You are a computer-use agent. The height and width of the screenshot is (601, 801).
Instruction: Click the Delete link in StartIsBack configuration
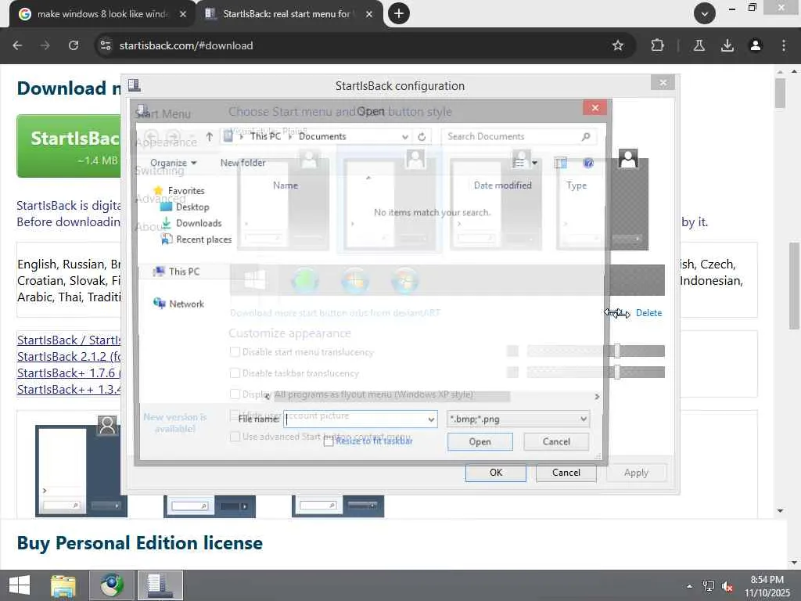pyautogui.click(x=648, y=313)
